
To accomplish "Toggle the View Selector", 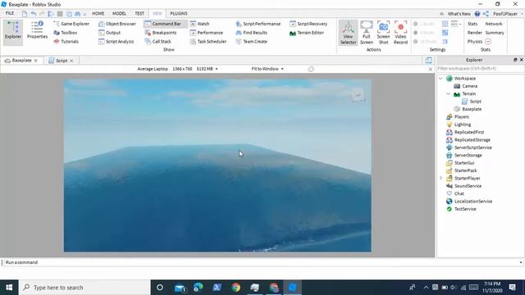I will click(348, 33).
